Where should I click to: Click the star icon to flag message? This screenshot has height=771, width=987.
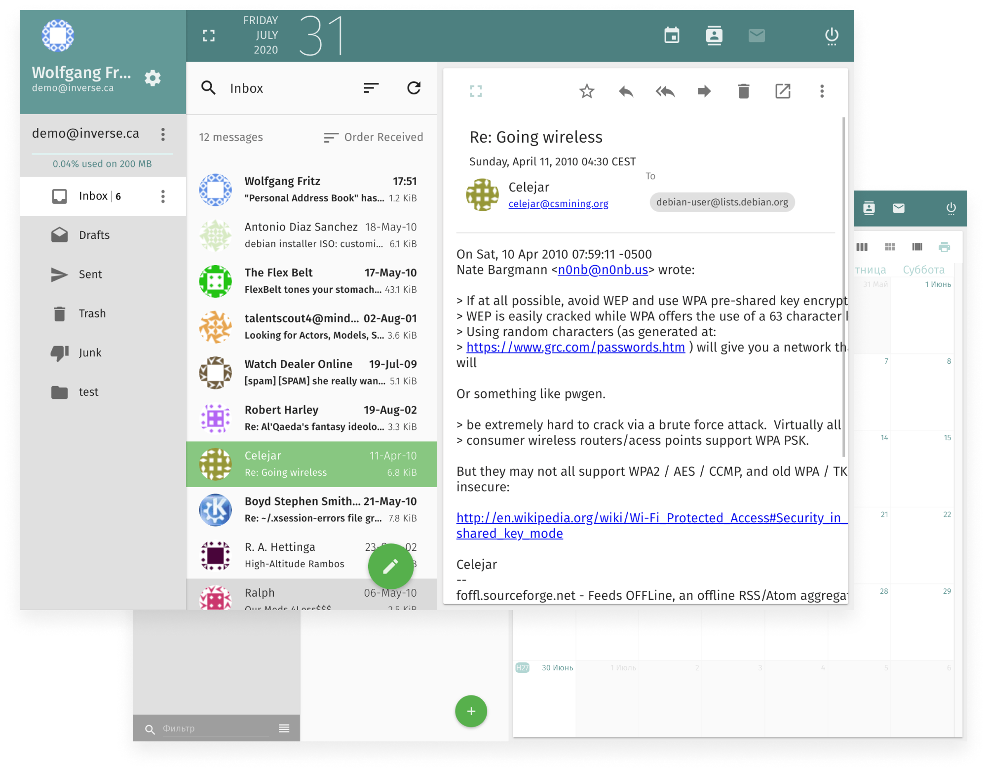(587, 91)
